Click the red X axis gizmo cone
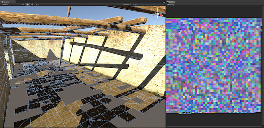 coord(161,15)
